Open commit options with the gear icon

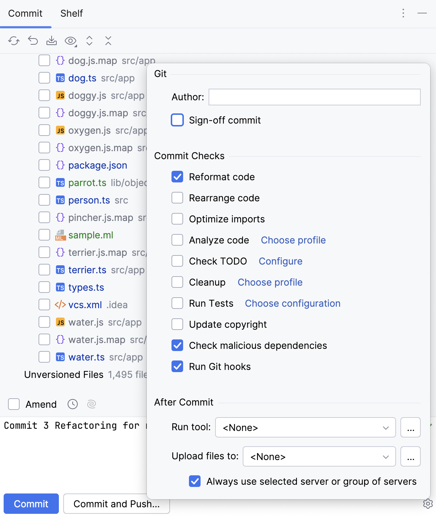(428, 504)
